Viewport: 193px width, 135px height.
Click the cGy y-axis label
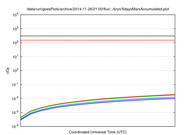(x=8, y=71)
